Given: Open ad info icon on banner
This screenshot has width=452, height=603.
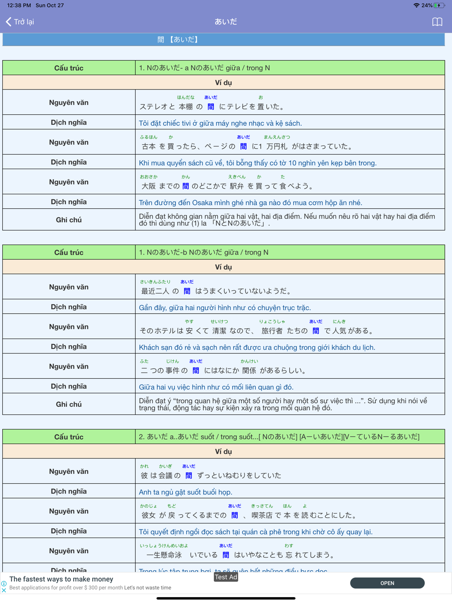Looking at the screenshot, I should tap(4, 584).
